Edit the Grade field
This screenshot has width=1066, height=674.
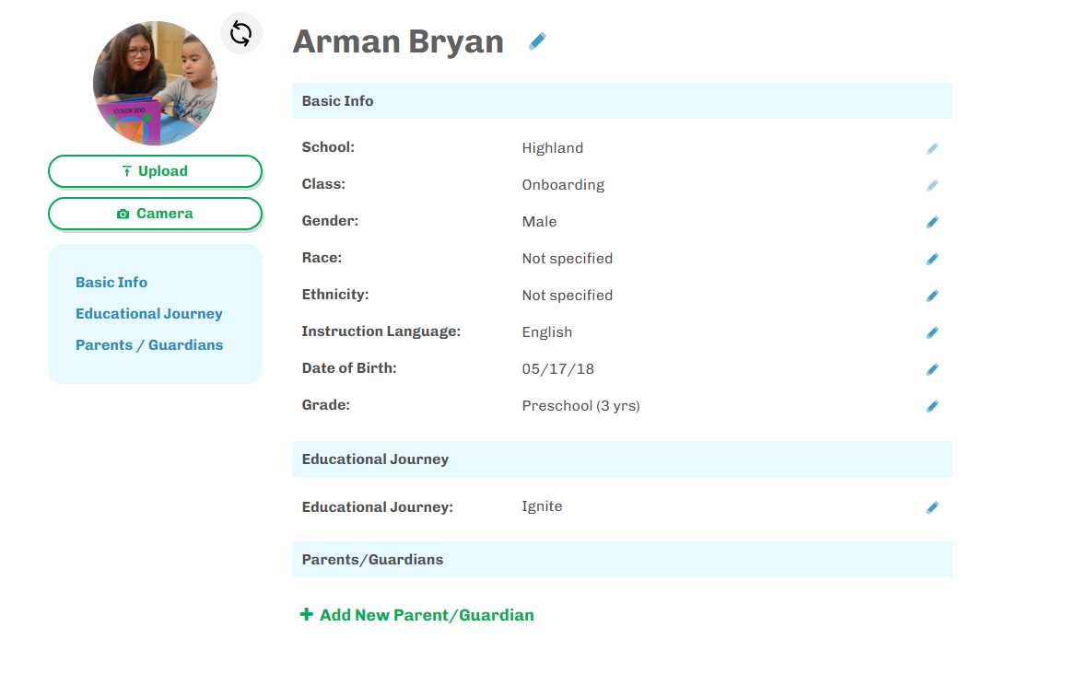[x=932, y=406]
